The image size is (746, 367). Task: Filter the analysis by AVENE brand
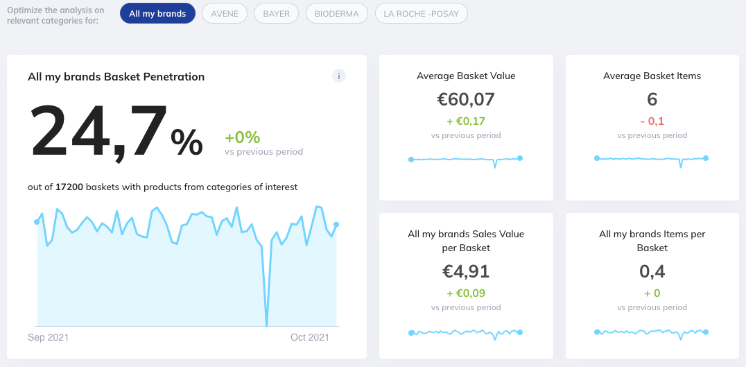pos(224,13)
